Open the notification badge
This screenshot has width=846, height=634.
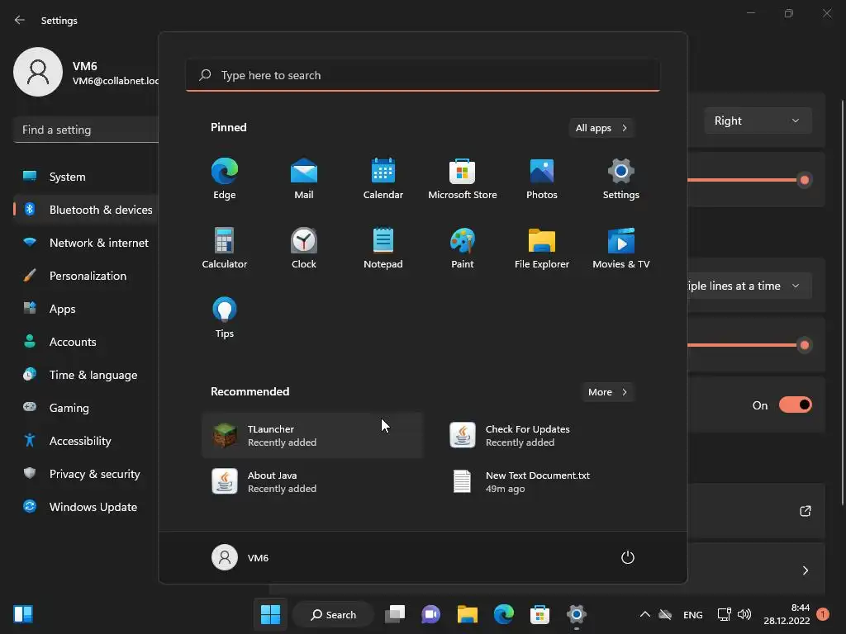point(823,614)
